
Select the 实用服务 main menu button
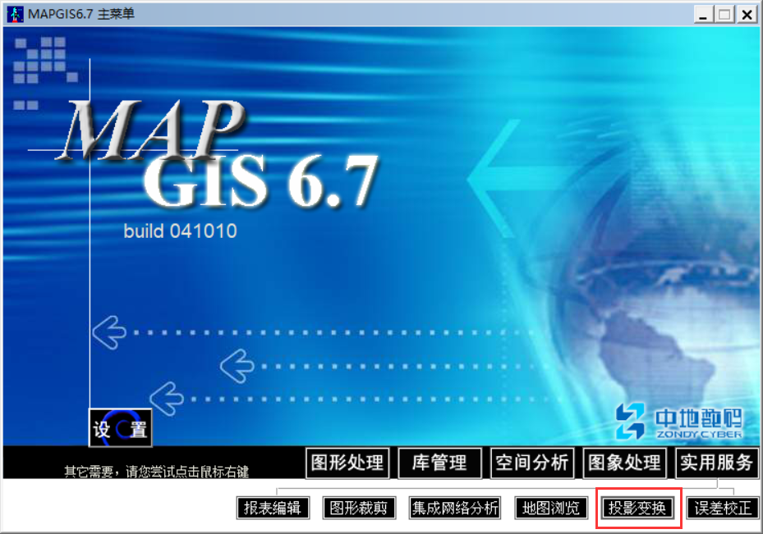coord(717,463)
